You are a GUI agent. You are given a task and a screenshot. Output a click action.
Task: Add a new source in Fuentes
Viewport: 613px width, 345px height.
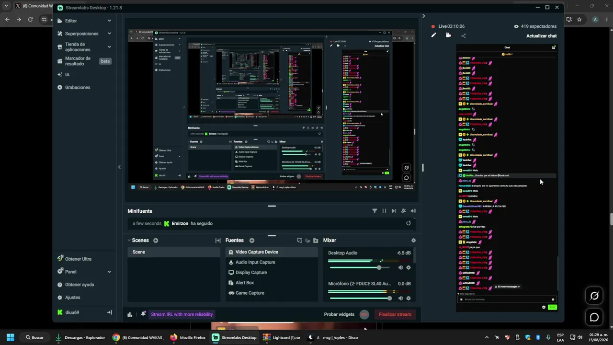[252, 241]
